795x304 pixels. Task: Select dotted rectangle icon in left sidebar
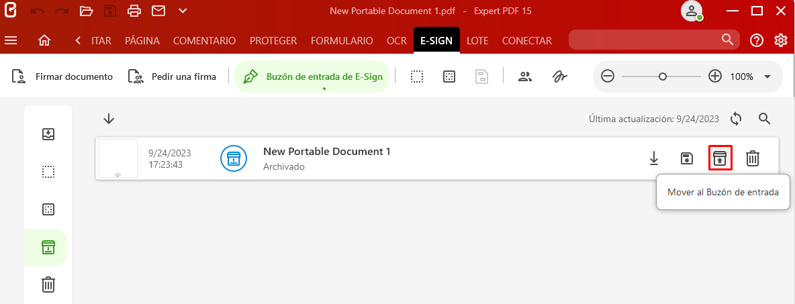(48, 209)
